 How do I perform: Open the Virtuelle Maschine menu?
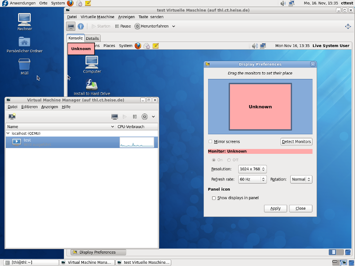pos(97,17)
